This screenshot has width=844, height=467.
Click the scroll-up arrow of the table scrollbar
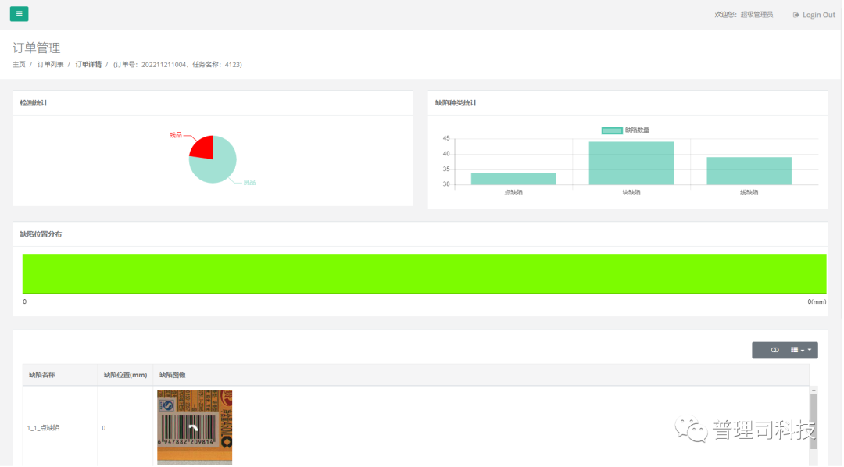pyautogui.click(x=814, y=390)
